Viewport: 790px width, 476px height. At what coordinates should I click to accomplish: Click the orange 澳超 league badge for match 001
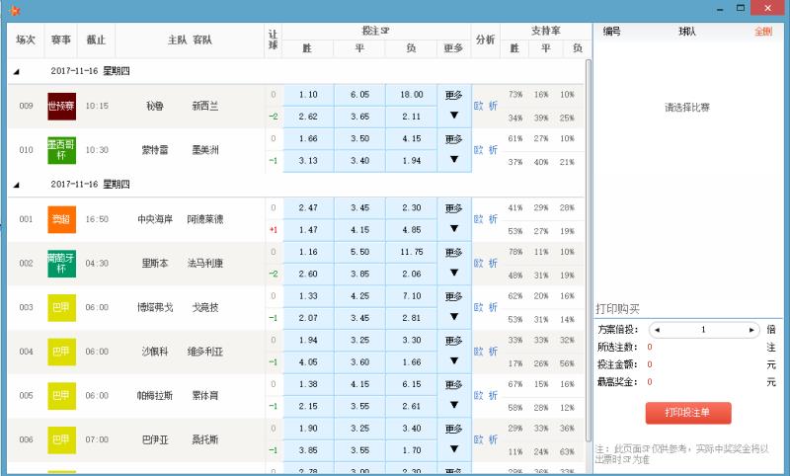pyautogui.click(x=61, y=219)
